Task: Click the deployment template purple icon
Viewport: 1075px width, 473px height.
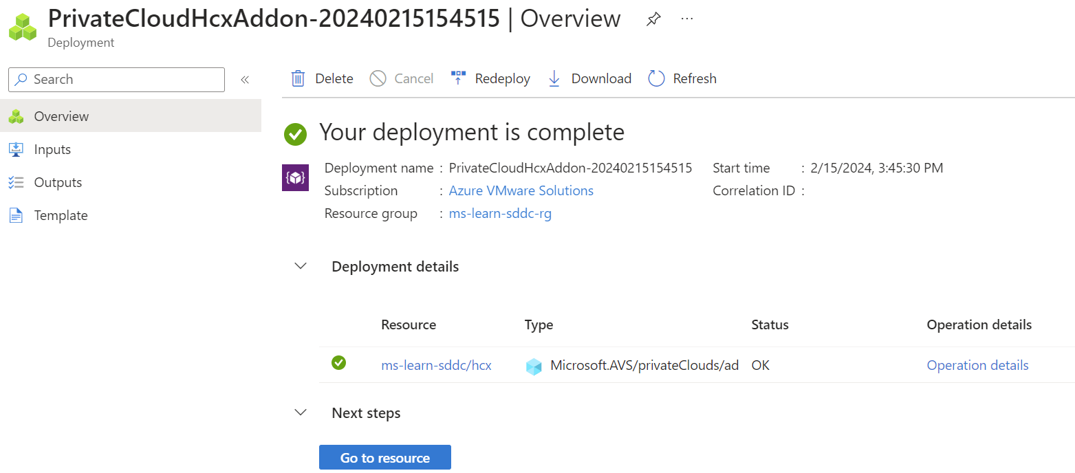Action: click(x=295, y=177)
